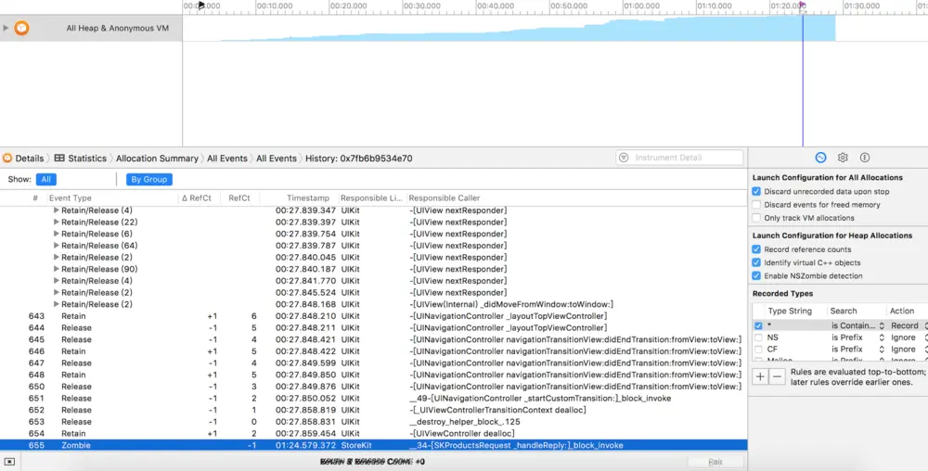
Task: Remove the selected recorded type rule
Action: coord(777,376)
